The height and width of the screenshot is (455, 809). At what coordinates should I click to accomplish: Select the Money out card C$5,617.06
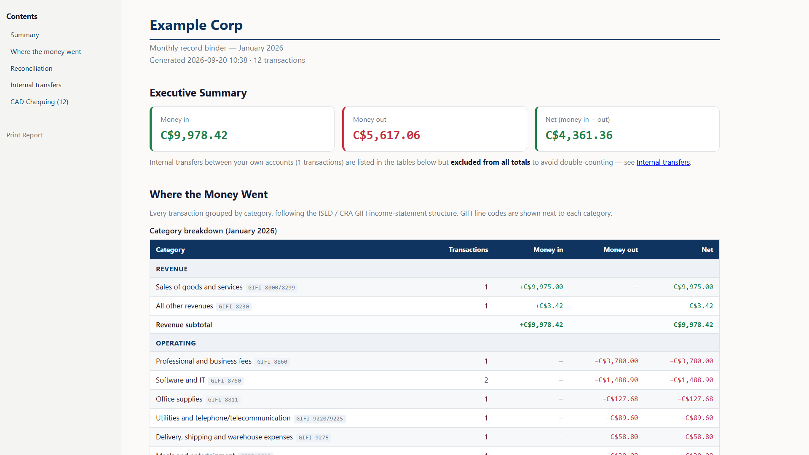click(434, 129)
